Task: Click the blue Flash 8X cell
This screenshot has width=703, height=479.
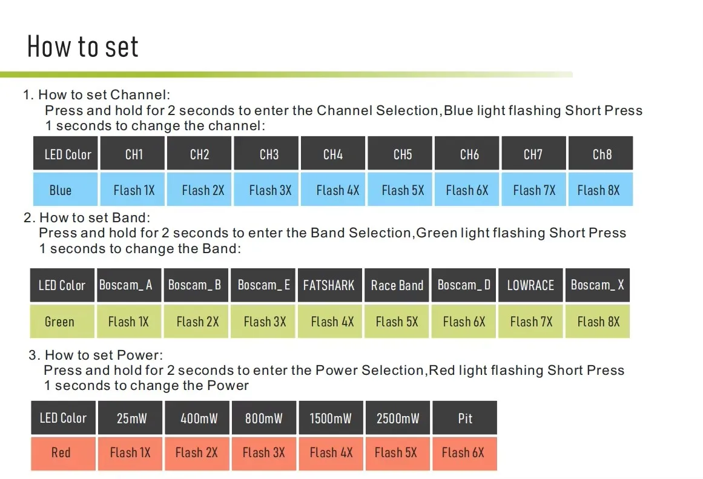Action: point(601,190)
